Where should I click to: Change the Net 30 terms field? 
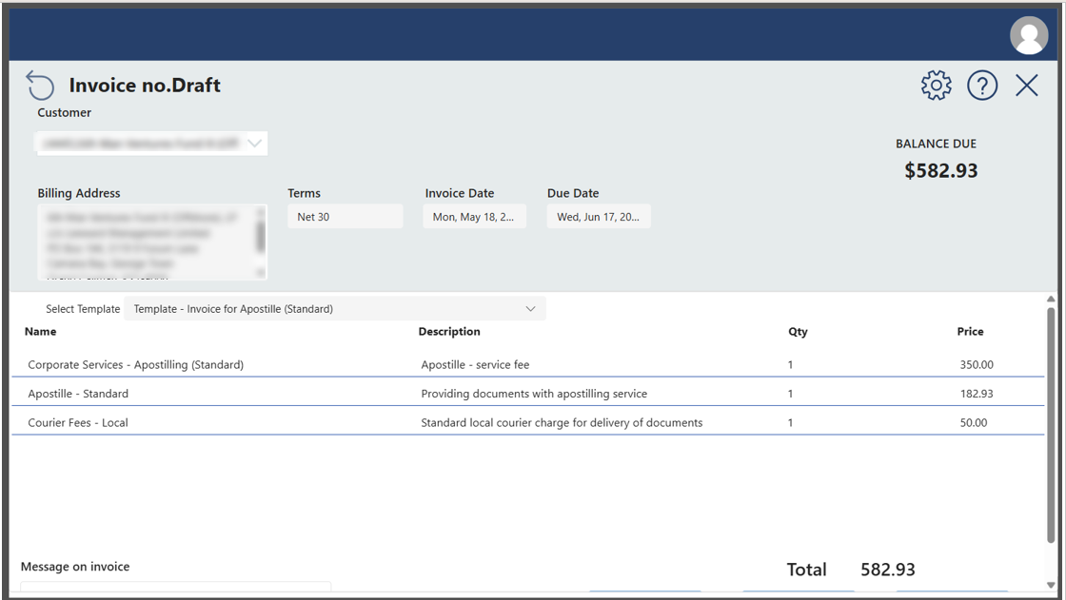[345, 217]
